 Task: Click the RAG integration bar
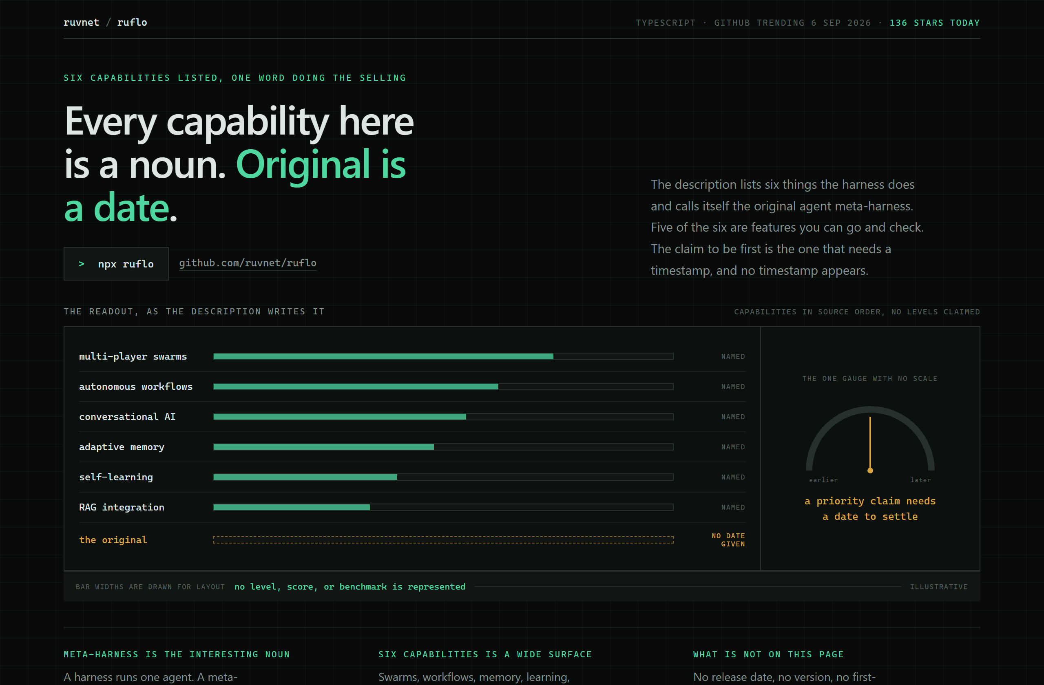[x=443, y=507]
